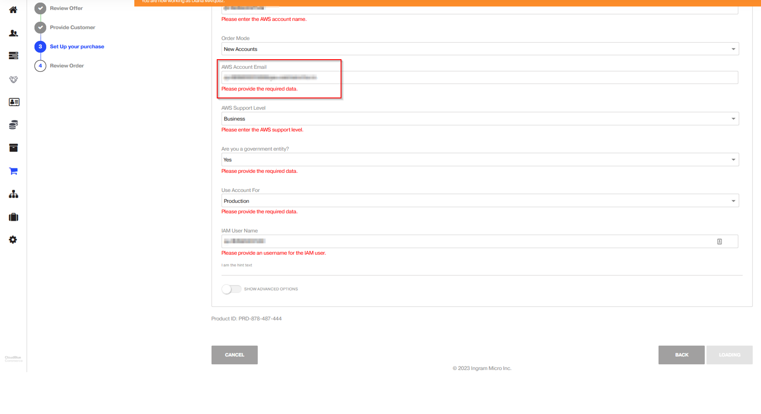Click the stacked coins sidebar icon
The width and height of the screenshot is (761, 414).
click(x=13, y=125)
